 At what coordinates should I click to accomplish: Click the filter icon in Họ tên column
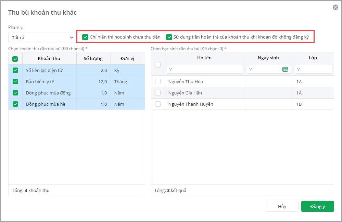pos(171,69)
